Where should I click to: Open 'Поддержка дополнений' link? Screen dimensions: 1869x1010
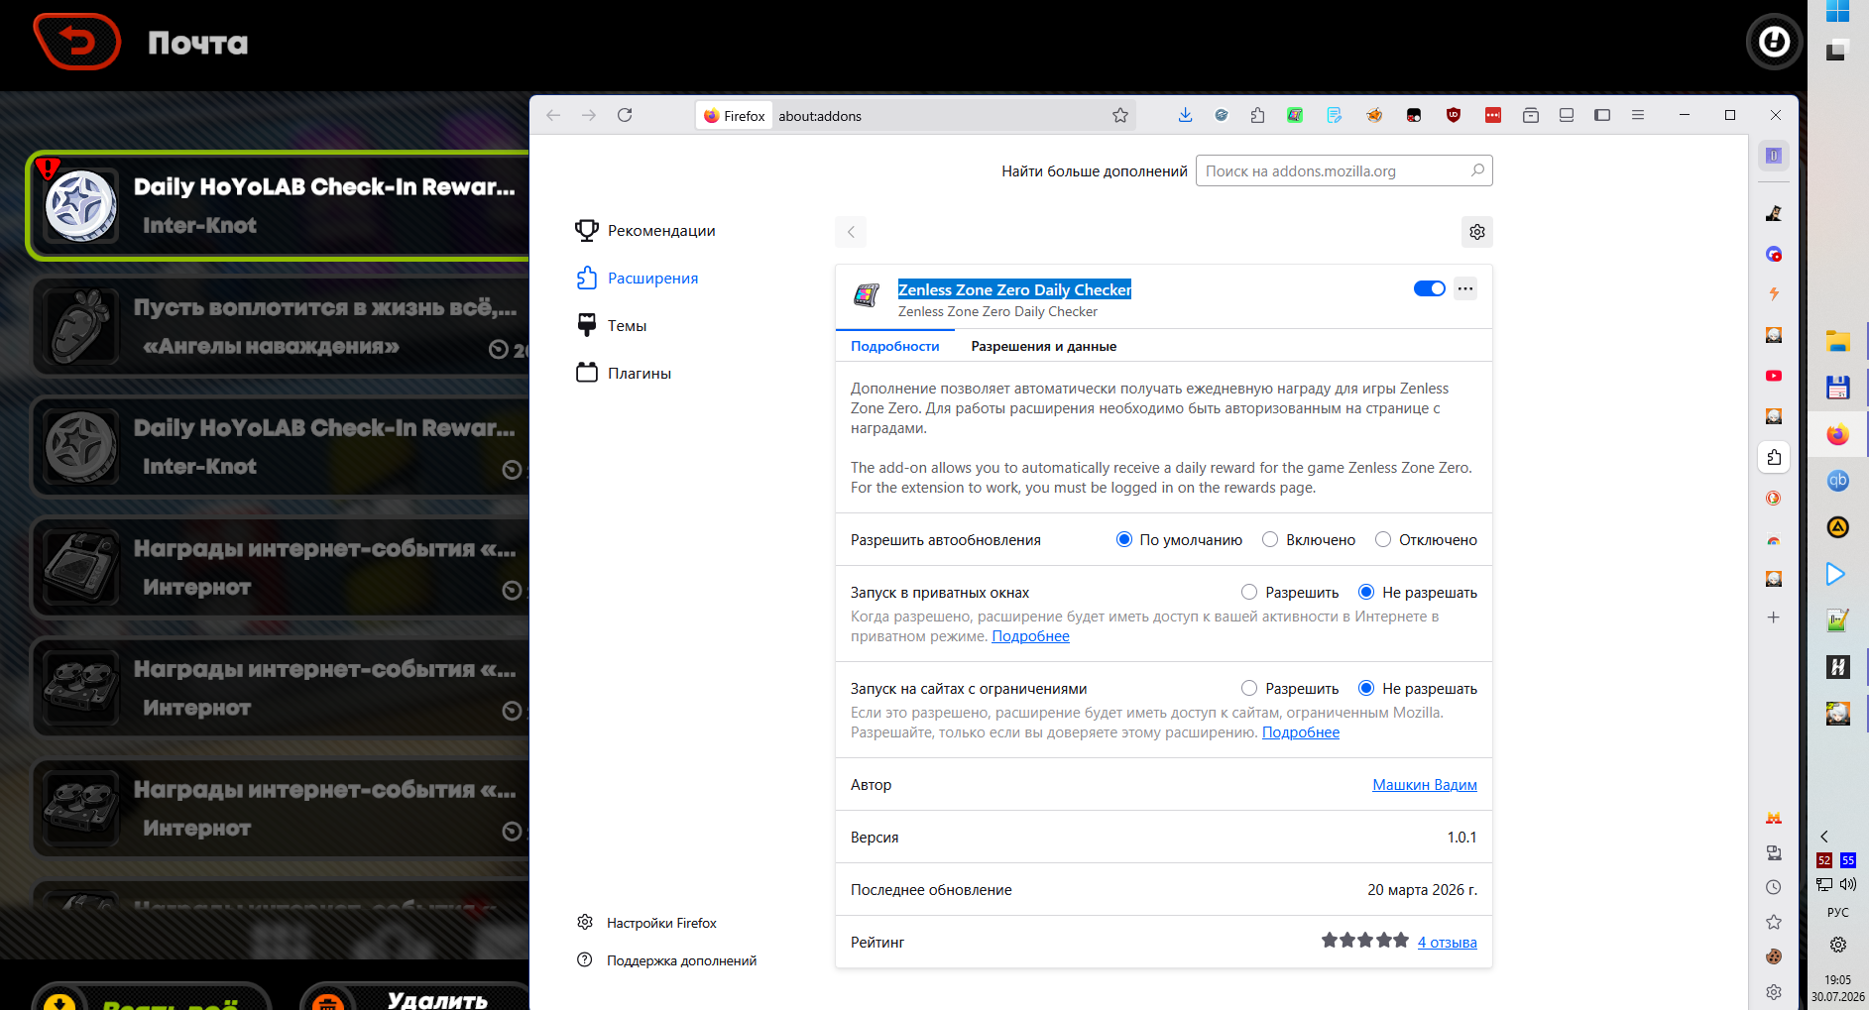[667, 960]
